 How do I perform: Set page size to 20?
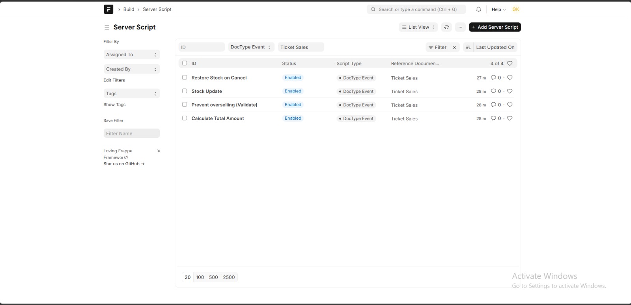pyautogui.click(x=188, y=277)
